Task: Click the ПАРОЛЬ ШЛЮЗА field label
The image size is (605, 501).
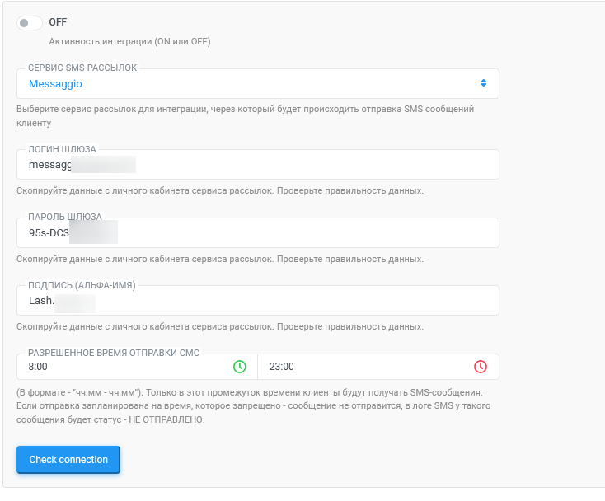Action: pos(65,217)
